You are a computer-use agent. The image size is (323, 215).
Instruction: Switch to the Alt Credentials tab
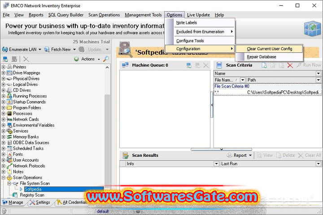pos(72,202)
